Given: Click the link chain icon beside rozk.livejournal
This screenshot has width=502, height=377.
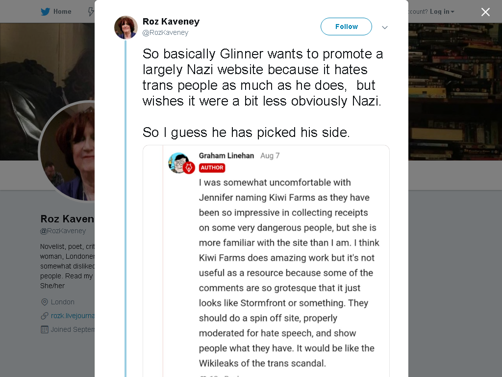Looking at the screenshot, I should pyautogui.click(x=45, y=316).
